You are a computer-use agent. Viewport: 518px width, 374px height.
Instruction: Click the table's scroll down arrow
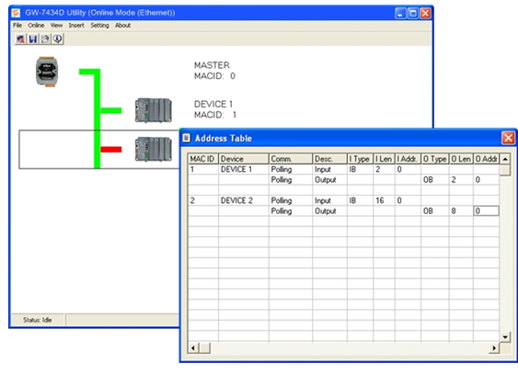[x=505, y=337]
